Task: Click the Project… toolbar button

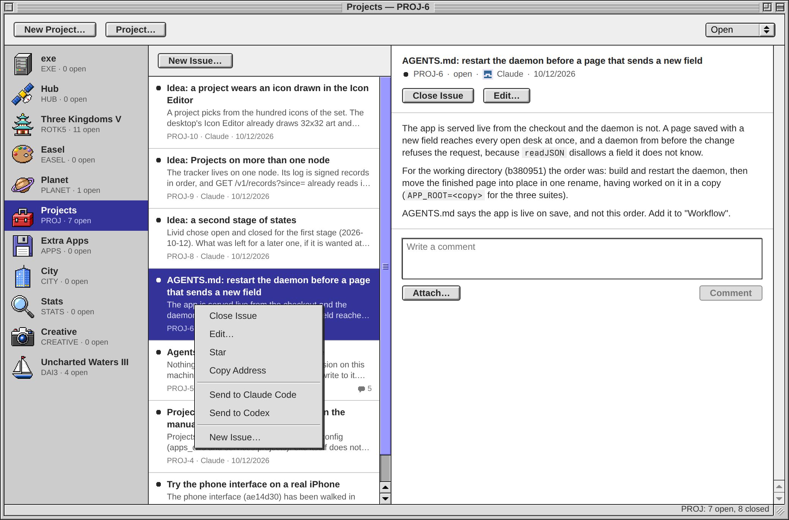Action: [136, 30]
